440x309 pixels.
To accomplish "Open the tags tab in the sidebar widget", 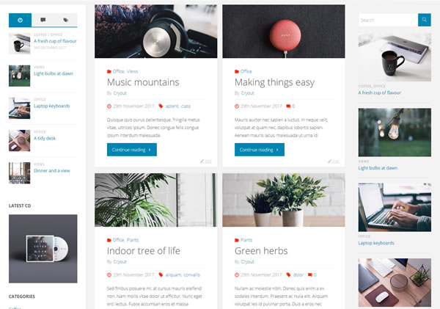I will coord(66,20).
